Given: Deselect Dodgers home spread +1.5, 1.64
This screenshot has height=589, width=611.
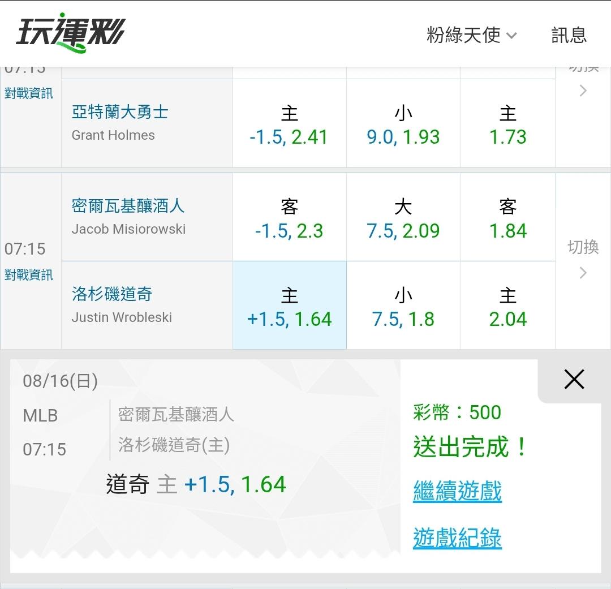Looking at the screenshot, I should (289, 305).
